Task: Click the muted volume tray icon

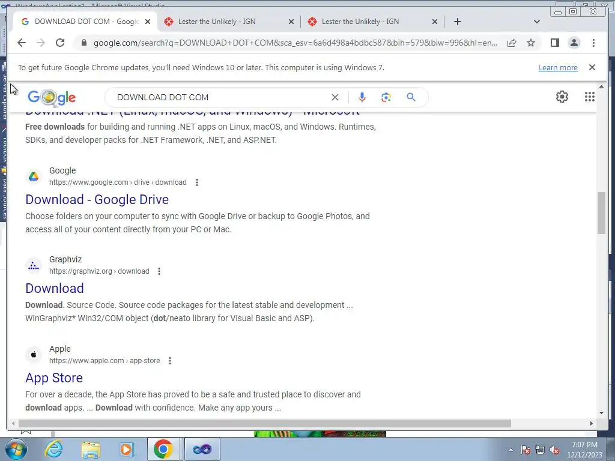Action: pos(554,450)
